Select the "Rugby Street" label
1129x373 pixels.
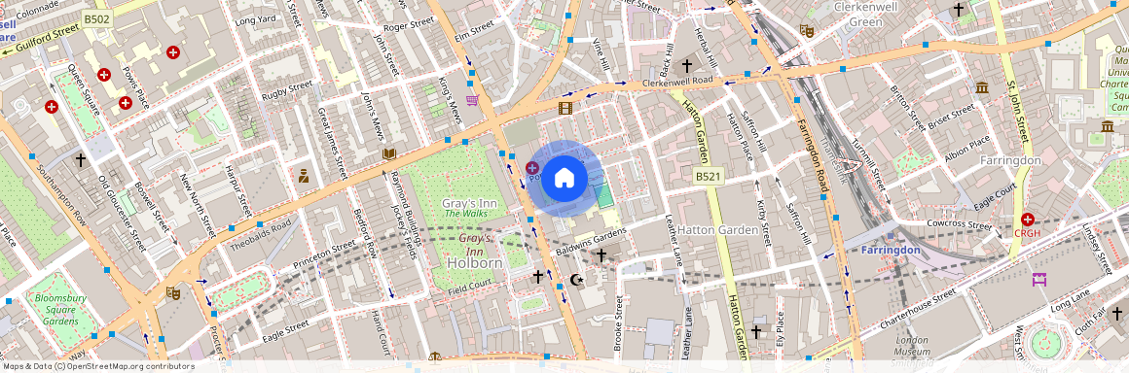tap(287, 90)
